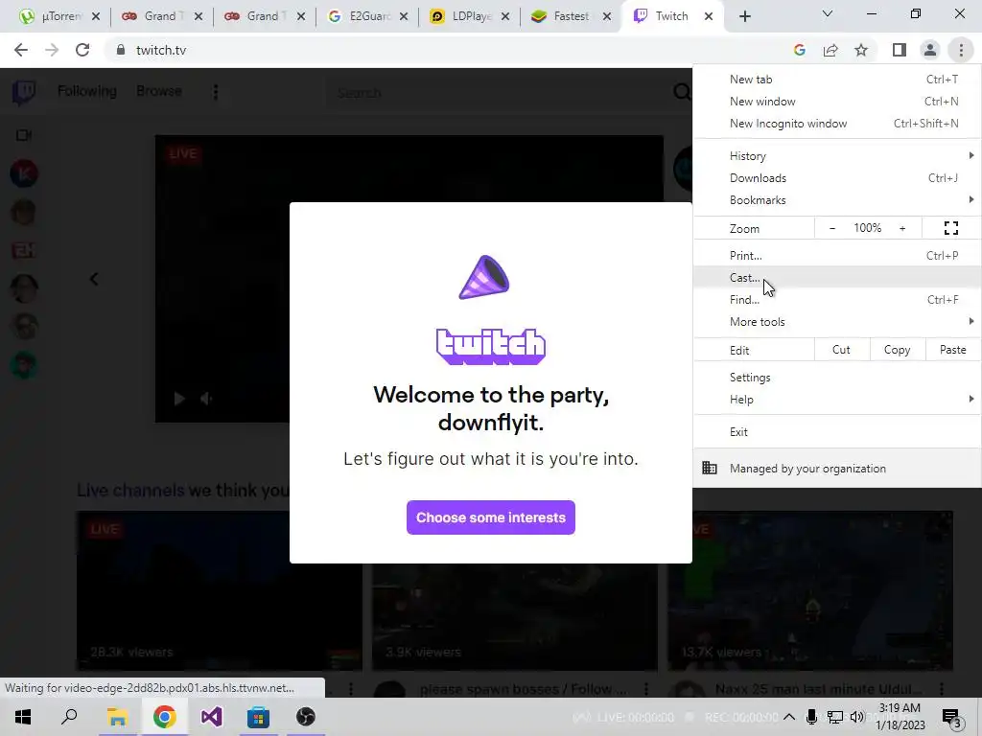982x736 pixels.
Task: Share this page icon
Action: (830, 50)
